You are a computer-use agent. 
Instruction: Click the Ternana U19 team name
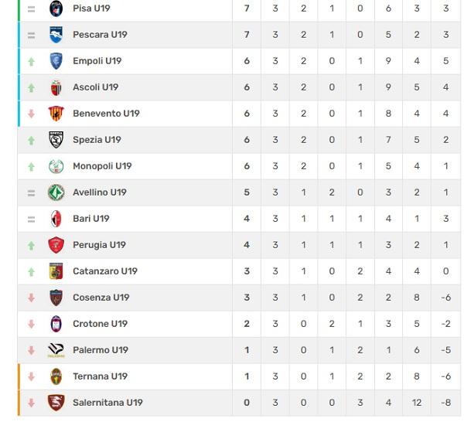[100, 376]
